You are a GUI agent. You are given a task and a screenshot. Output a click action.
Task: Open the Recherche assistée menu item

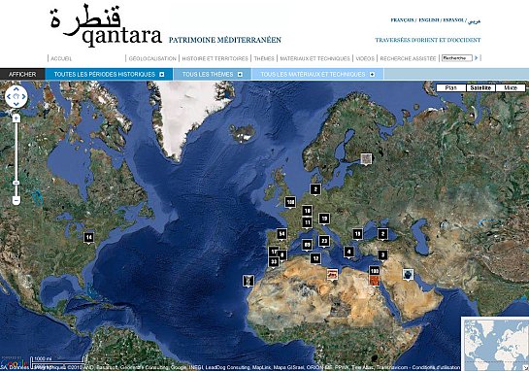pos(408,58)
